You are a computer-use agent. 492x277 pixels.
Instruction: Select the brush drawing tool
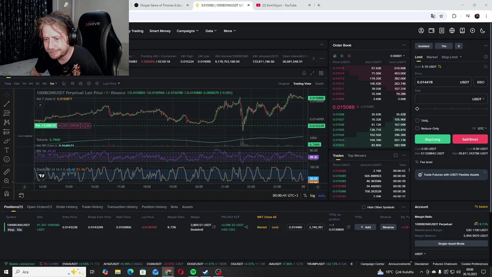pyautogui.click(x=7, y=141)
